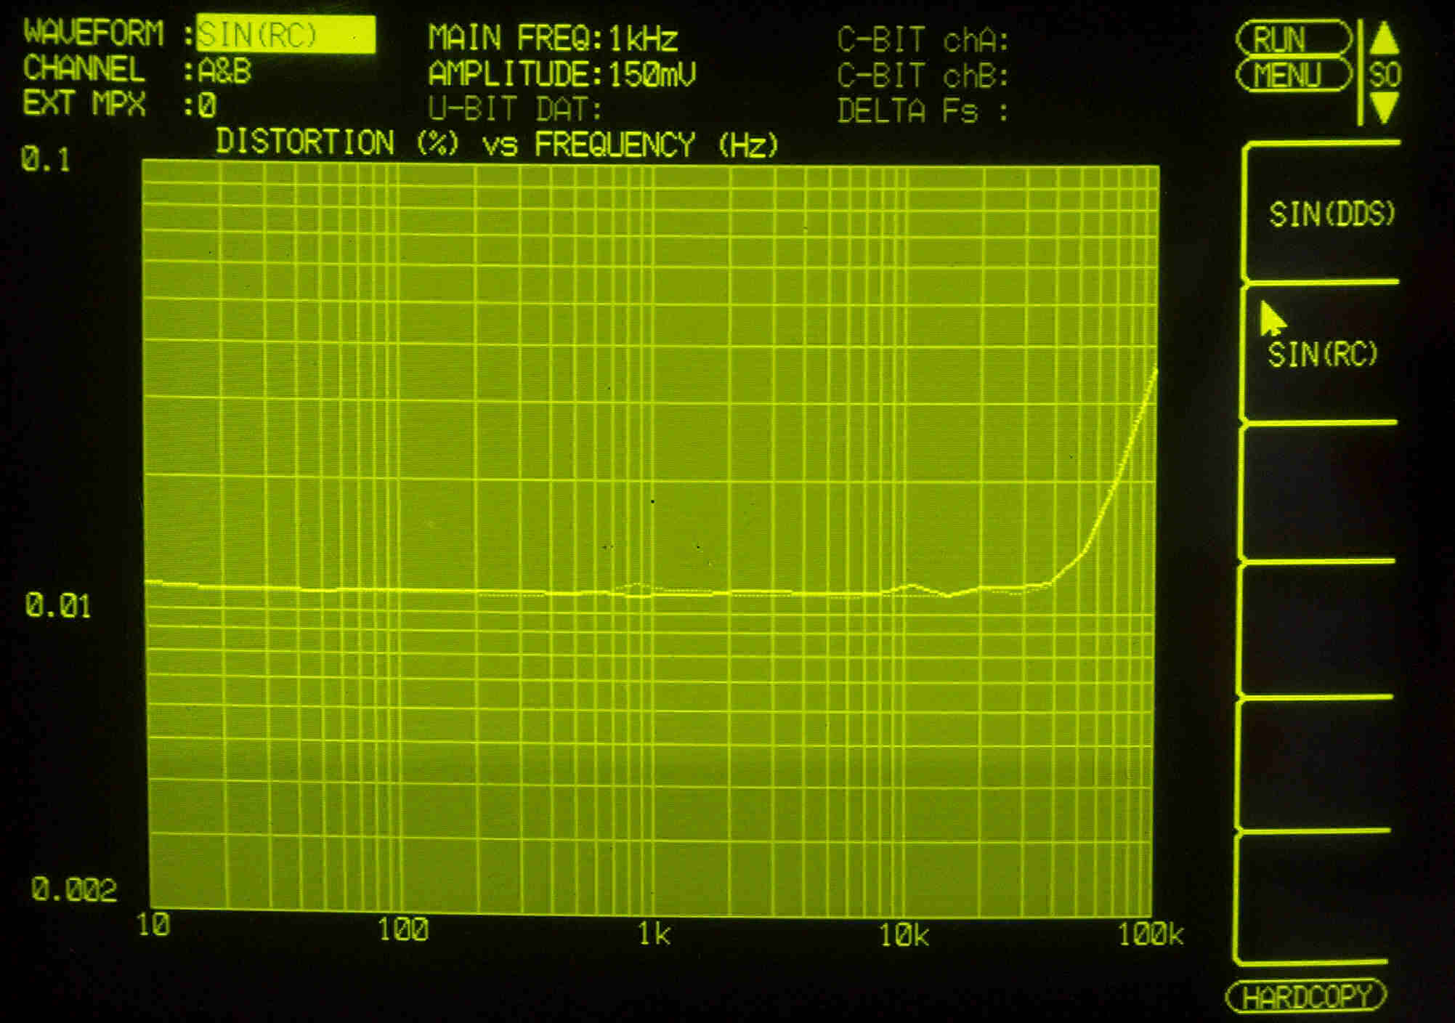Screen dimensions: 1455x1023
Task: Click the C-BIT chA field
Action: click(x=923, y=40)
